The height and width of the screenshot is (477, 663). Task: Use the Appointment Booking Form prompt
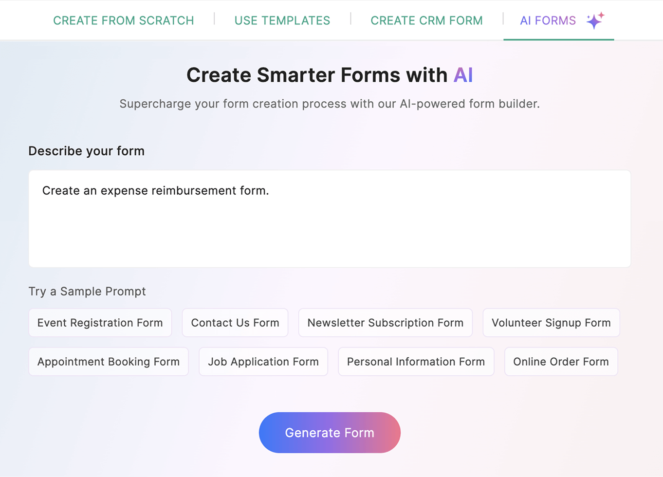(x=109, y=362)
